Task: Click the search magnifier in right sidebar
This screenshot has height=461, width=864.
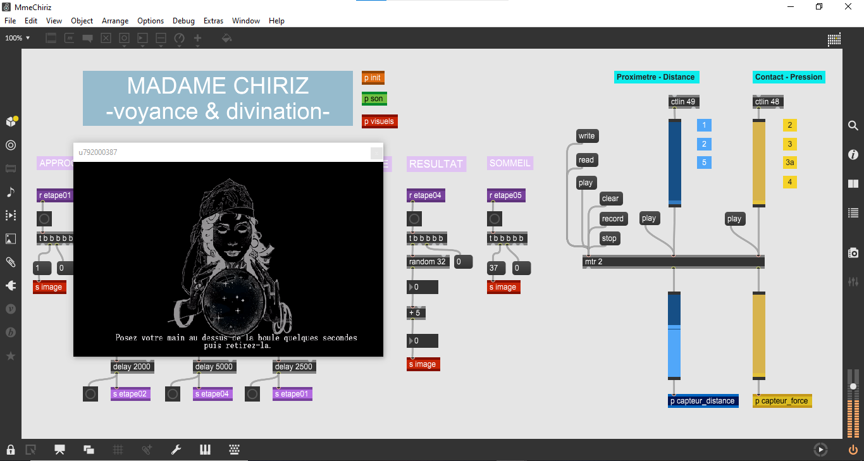Action: 853,126
